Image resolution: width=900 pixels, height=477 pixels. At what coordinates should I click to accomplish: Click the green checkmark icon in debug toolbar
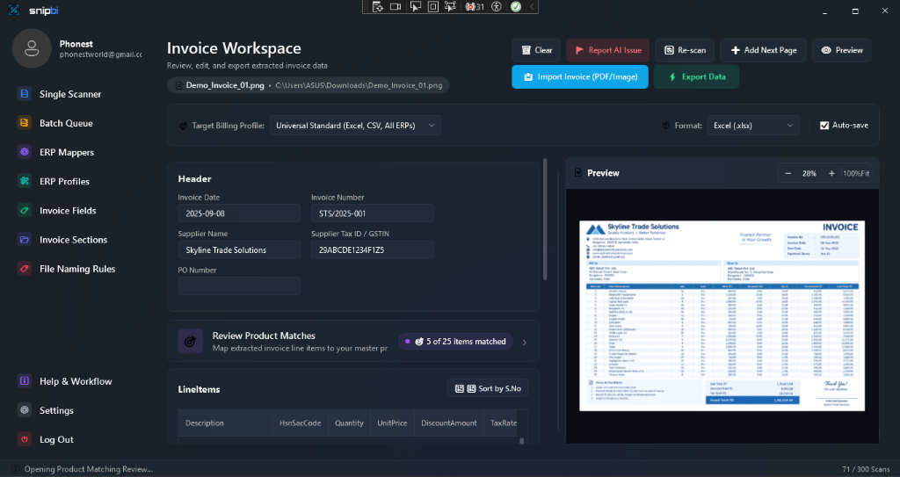point(516,7)
